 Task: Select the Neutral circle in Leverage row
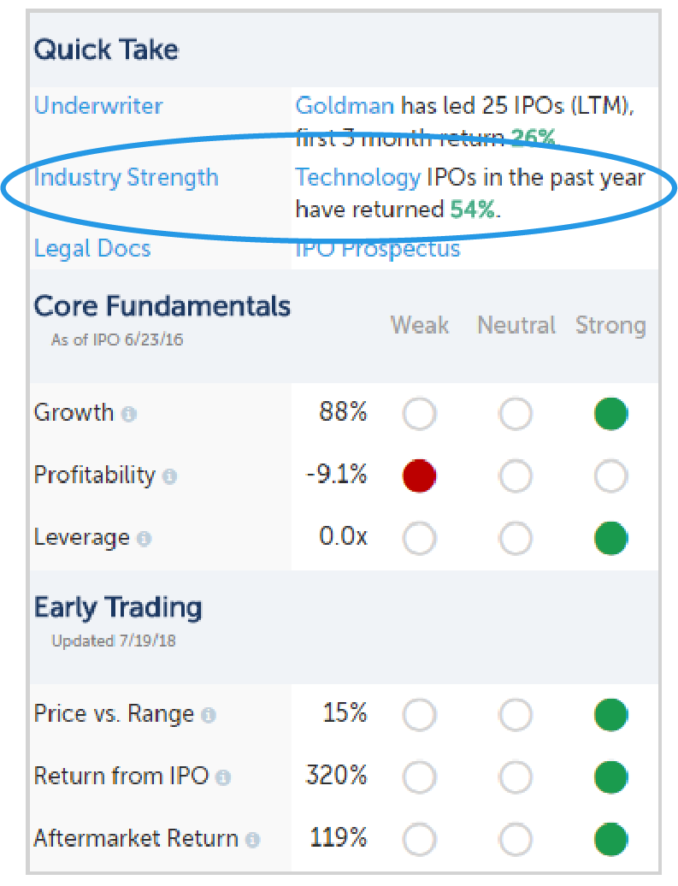pos(516,538)
